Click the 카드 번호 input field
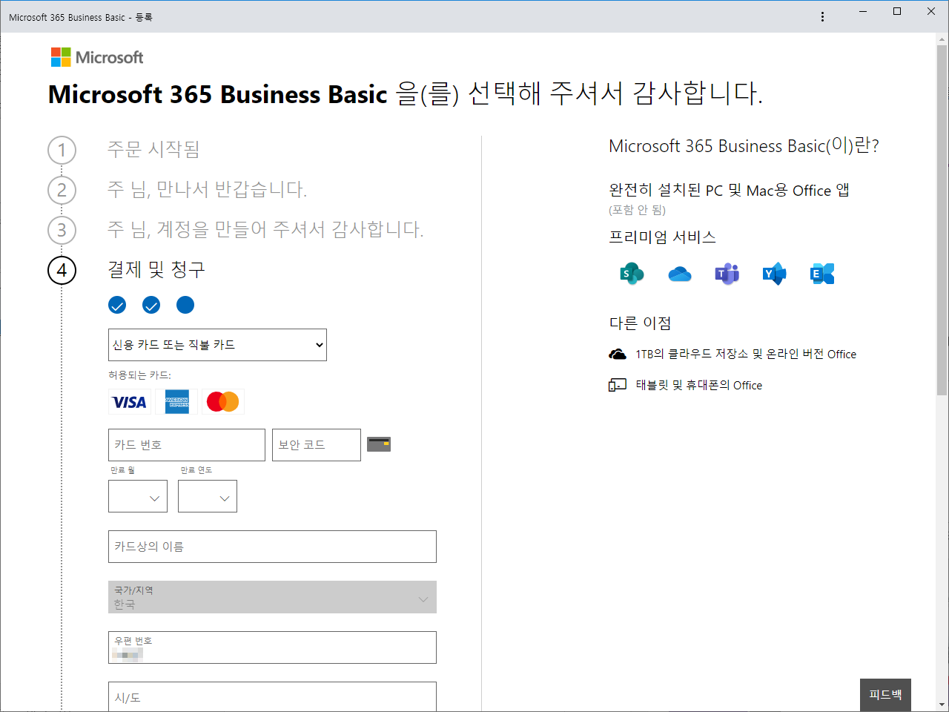Viewport: 949px width, 712px height. coord(187,445)
